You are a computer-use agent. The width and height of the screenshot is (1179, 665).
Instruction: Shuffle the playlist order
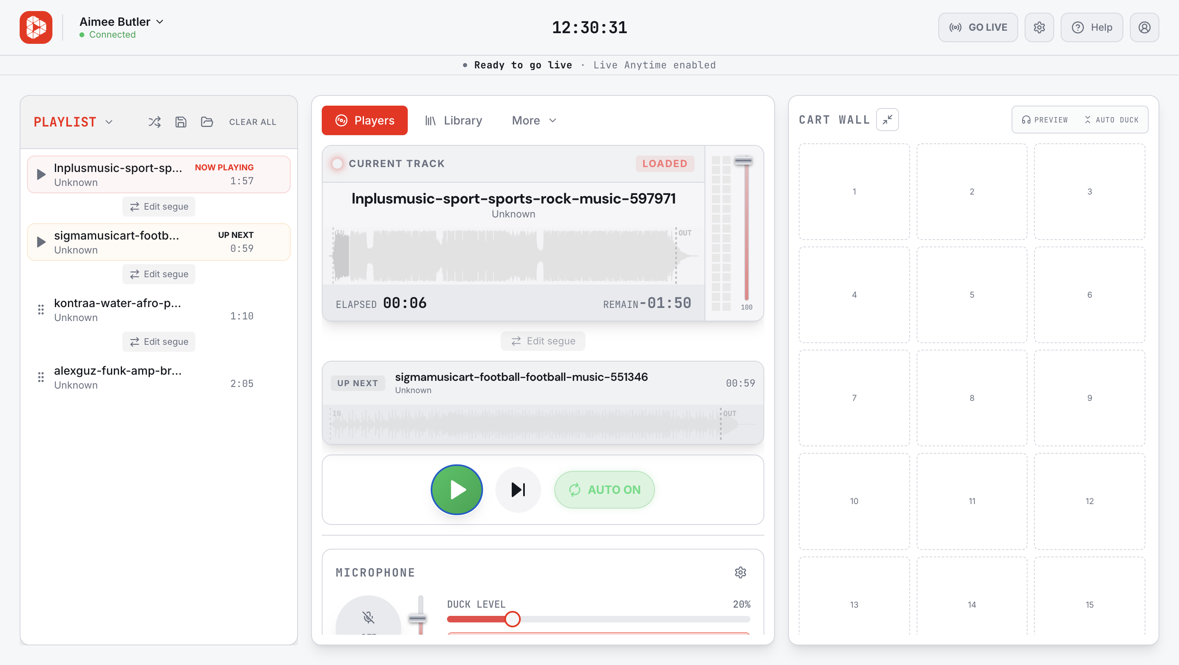click(155, 122)
